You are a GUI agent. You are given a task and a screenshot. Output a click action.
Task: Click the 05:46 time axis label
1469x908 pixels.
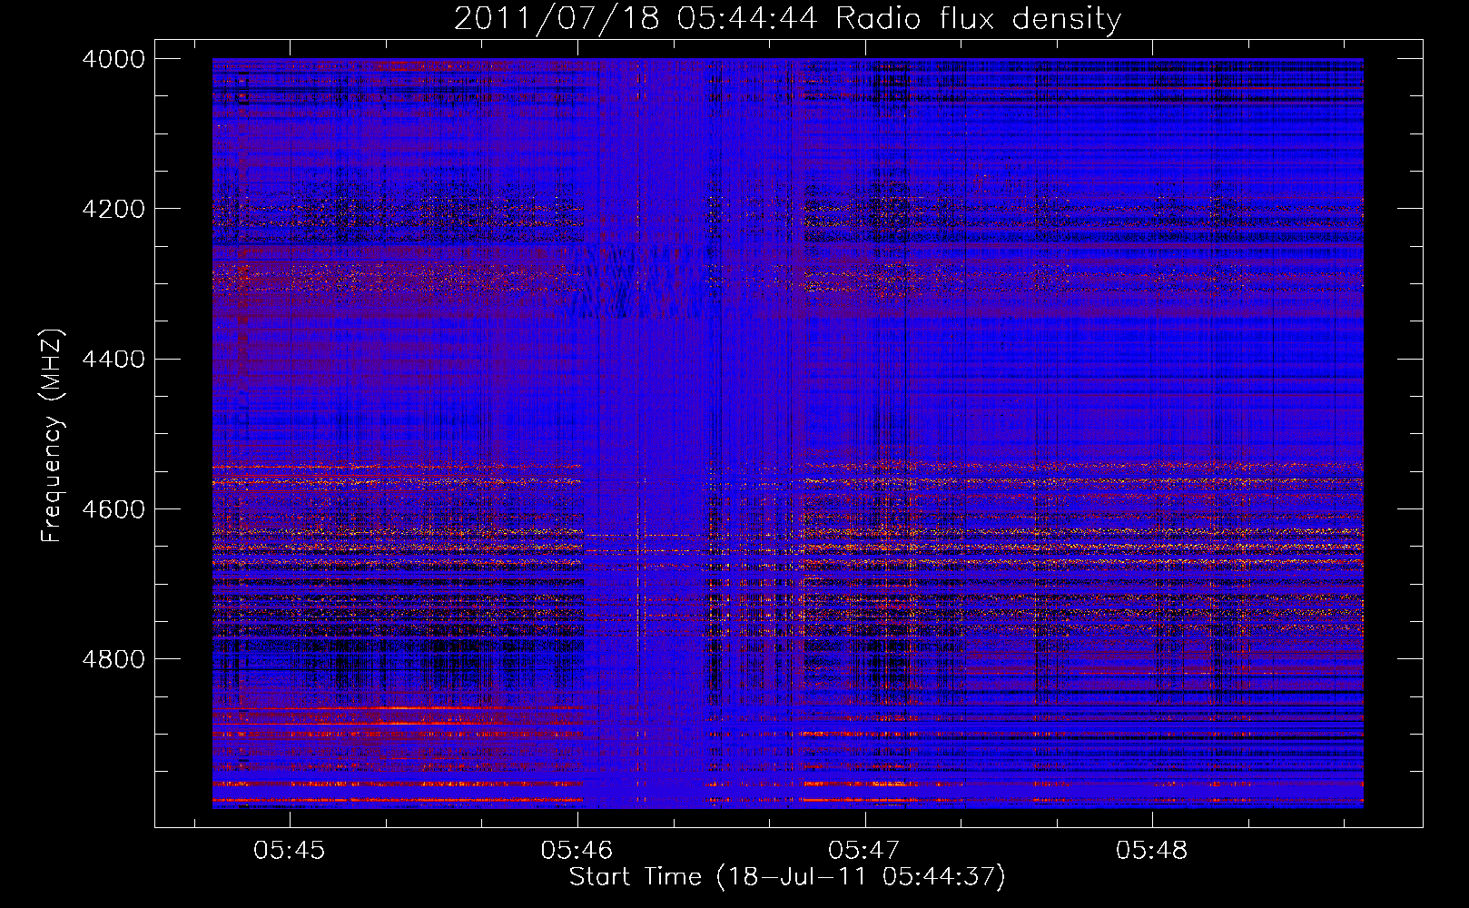coord(577,851)
